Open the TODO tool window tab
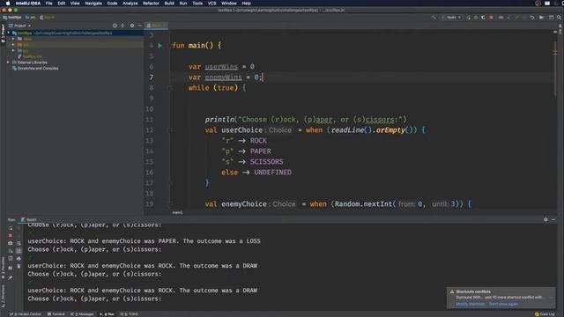The height and width of the screenshot is (317, 564). [x=130, y=314]
